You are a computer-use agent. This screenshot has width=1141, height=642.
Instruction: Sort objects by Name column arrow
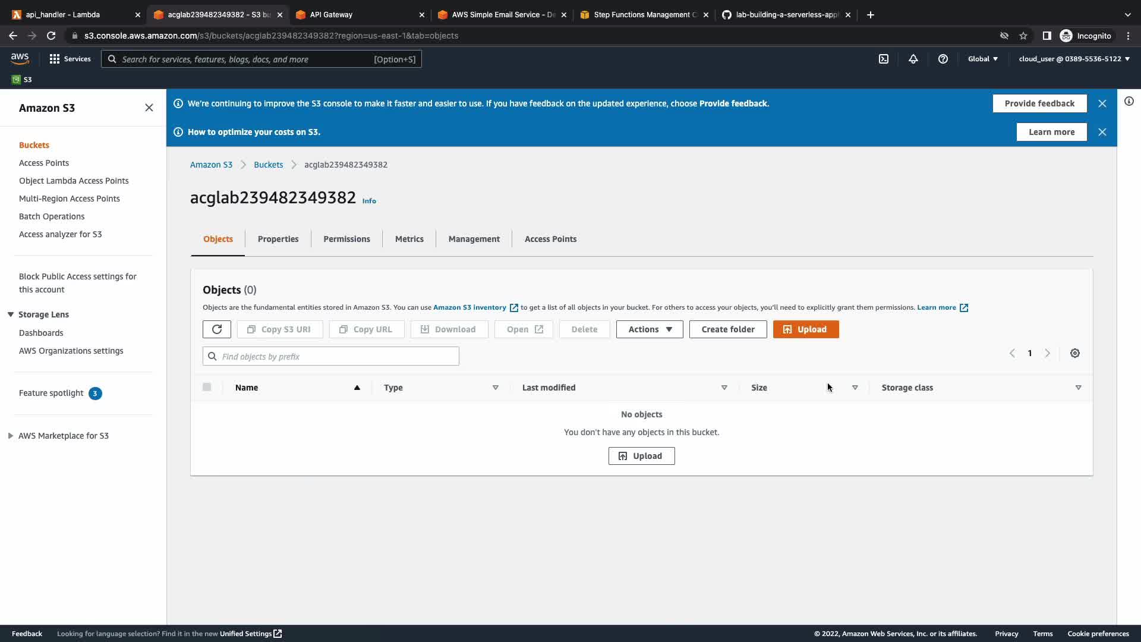[x=357, y=388]
